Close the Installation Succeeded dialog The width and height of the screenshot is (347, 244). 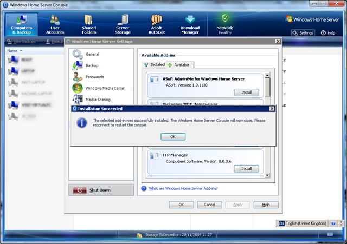(x=272, y=109)
